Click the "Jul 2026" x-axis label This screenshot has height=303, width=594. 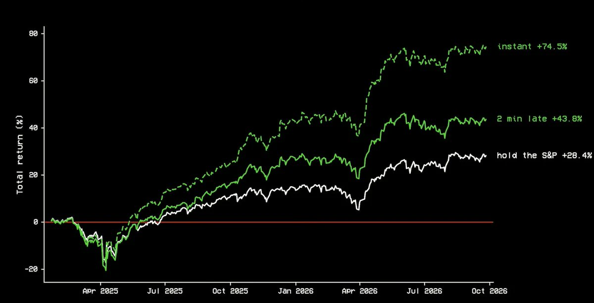pos(425,292)
